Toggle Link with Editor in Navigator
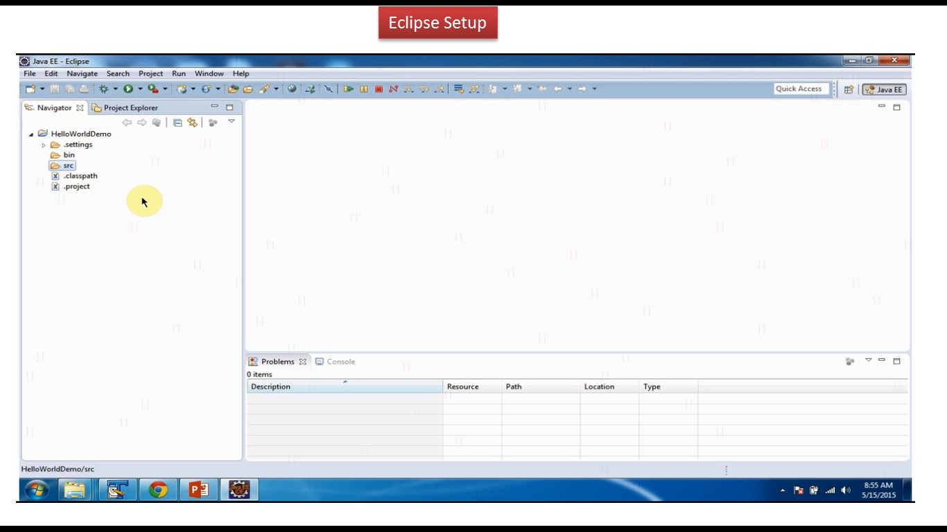 tap(192, 123)
